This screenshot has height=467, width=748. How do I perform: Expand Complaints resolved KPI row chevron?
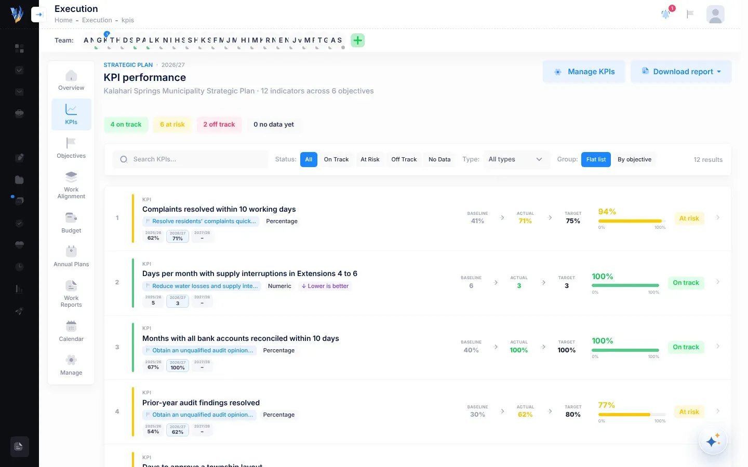tap(718, 218)
